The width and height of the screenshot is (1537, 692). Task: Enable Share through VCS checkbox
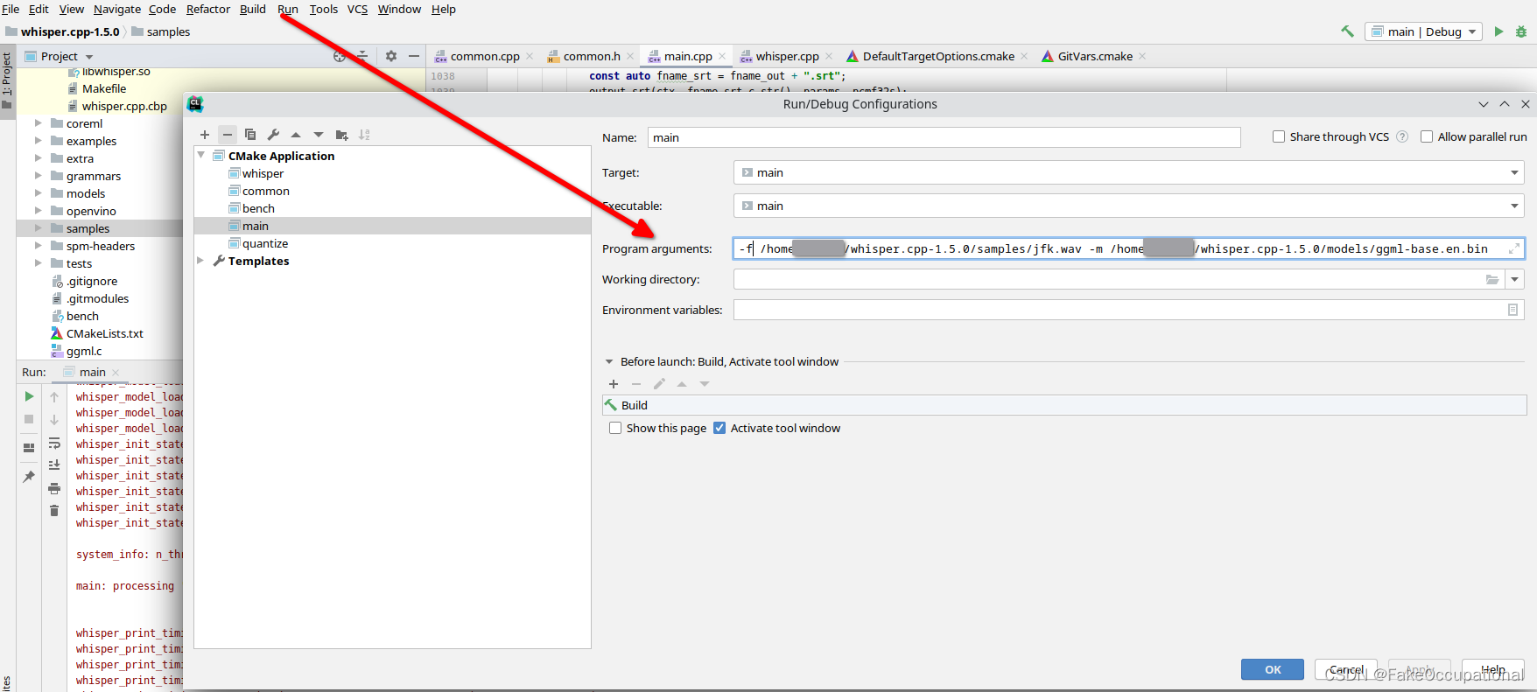click(1279, 136)
